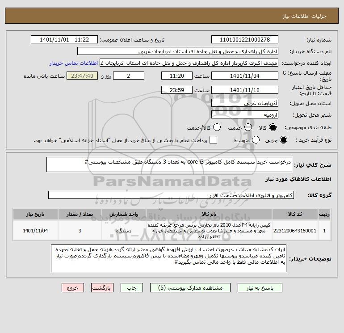
Task: Click the ردیف column header
Action: click(324, 214)
